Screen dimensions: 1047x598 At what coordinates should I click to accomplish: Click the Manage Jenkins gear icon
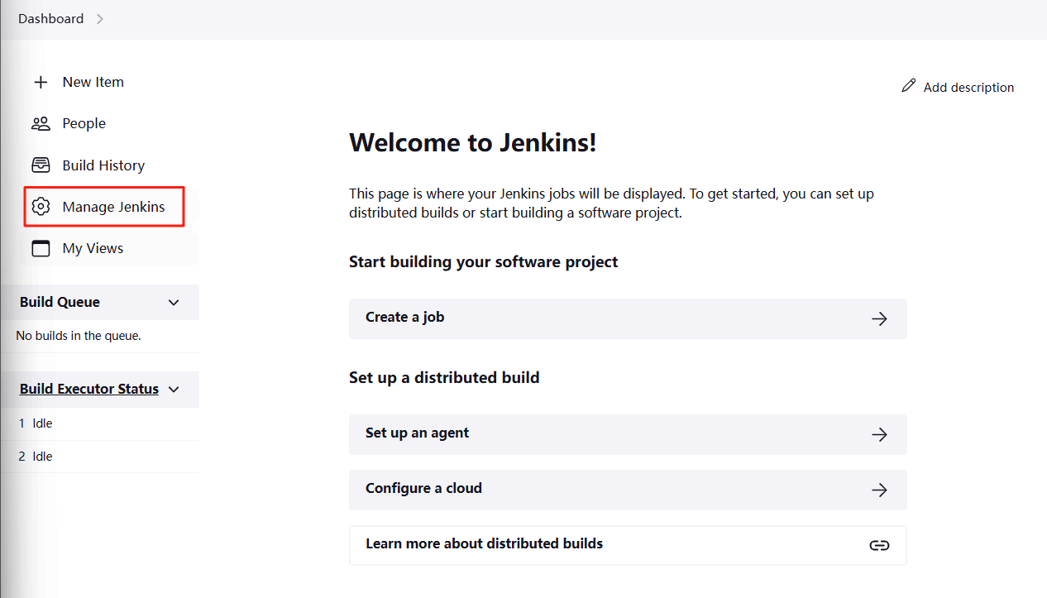click(x=41, y=207)
